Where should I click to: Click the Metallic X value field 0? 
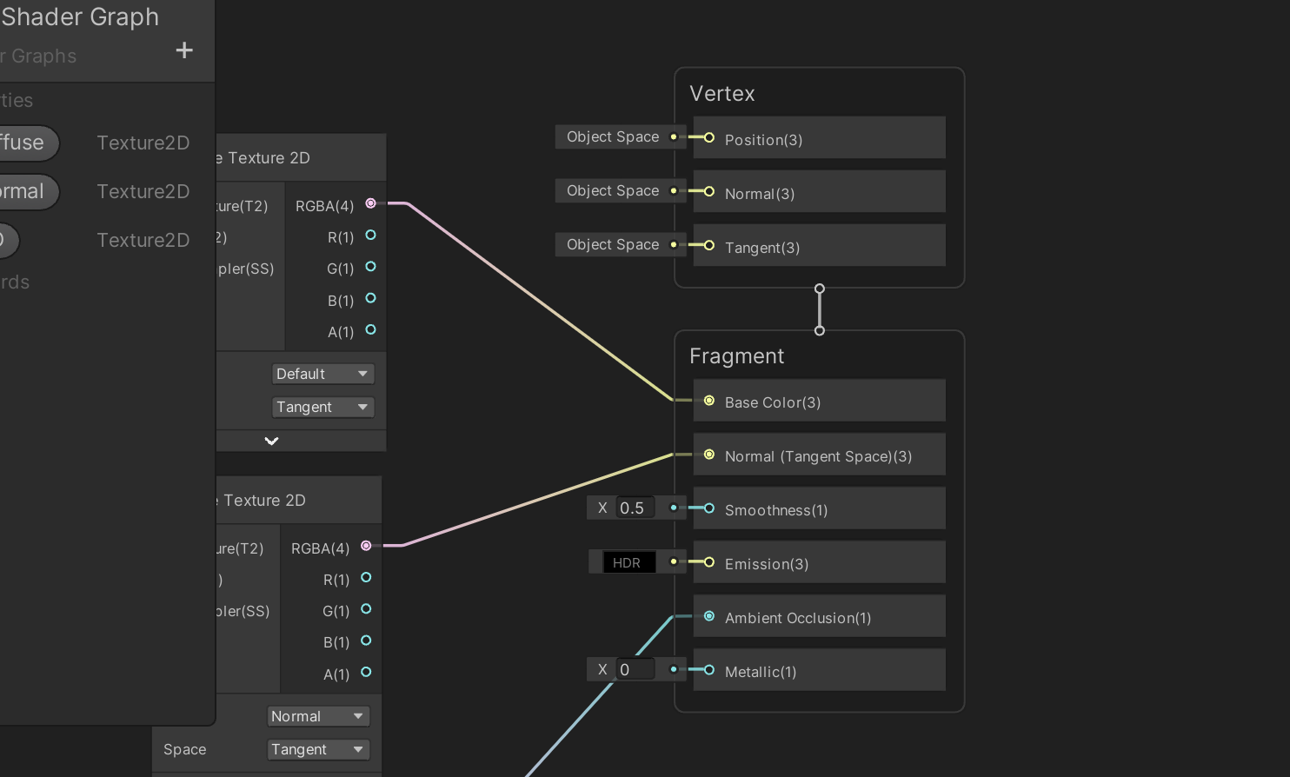click(635, 670)
